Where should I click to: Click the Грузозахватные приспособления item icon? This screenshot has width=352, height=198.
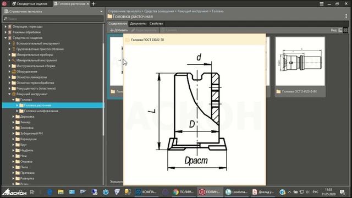pos(14,49)
